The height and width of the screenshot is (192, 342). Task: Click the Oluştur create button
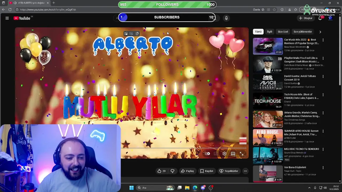306,18
